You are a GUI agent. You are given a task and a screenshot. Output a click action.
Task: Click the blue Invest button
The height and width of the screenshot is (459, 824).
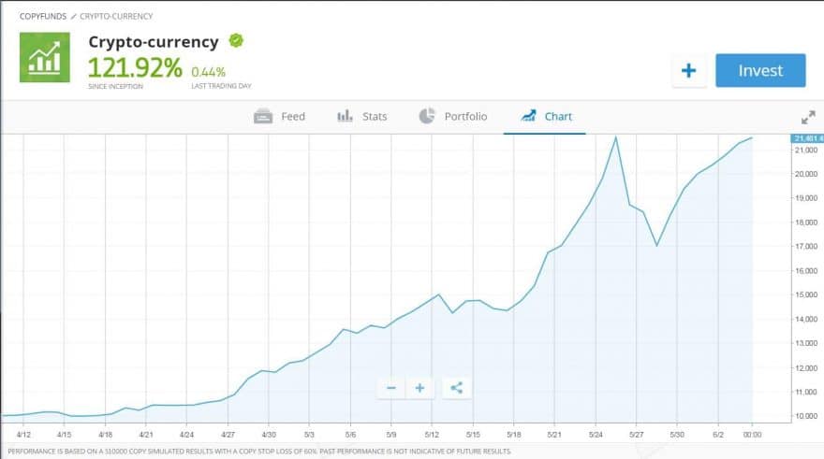click(760, 71)
